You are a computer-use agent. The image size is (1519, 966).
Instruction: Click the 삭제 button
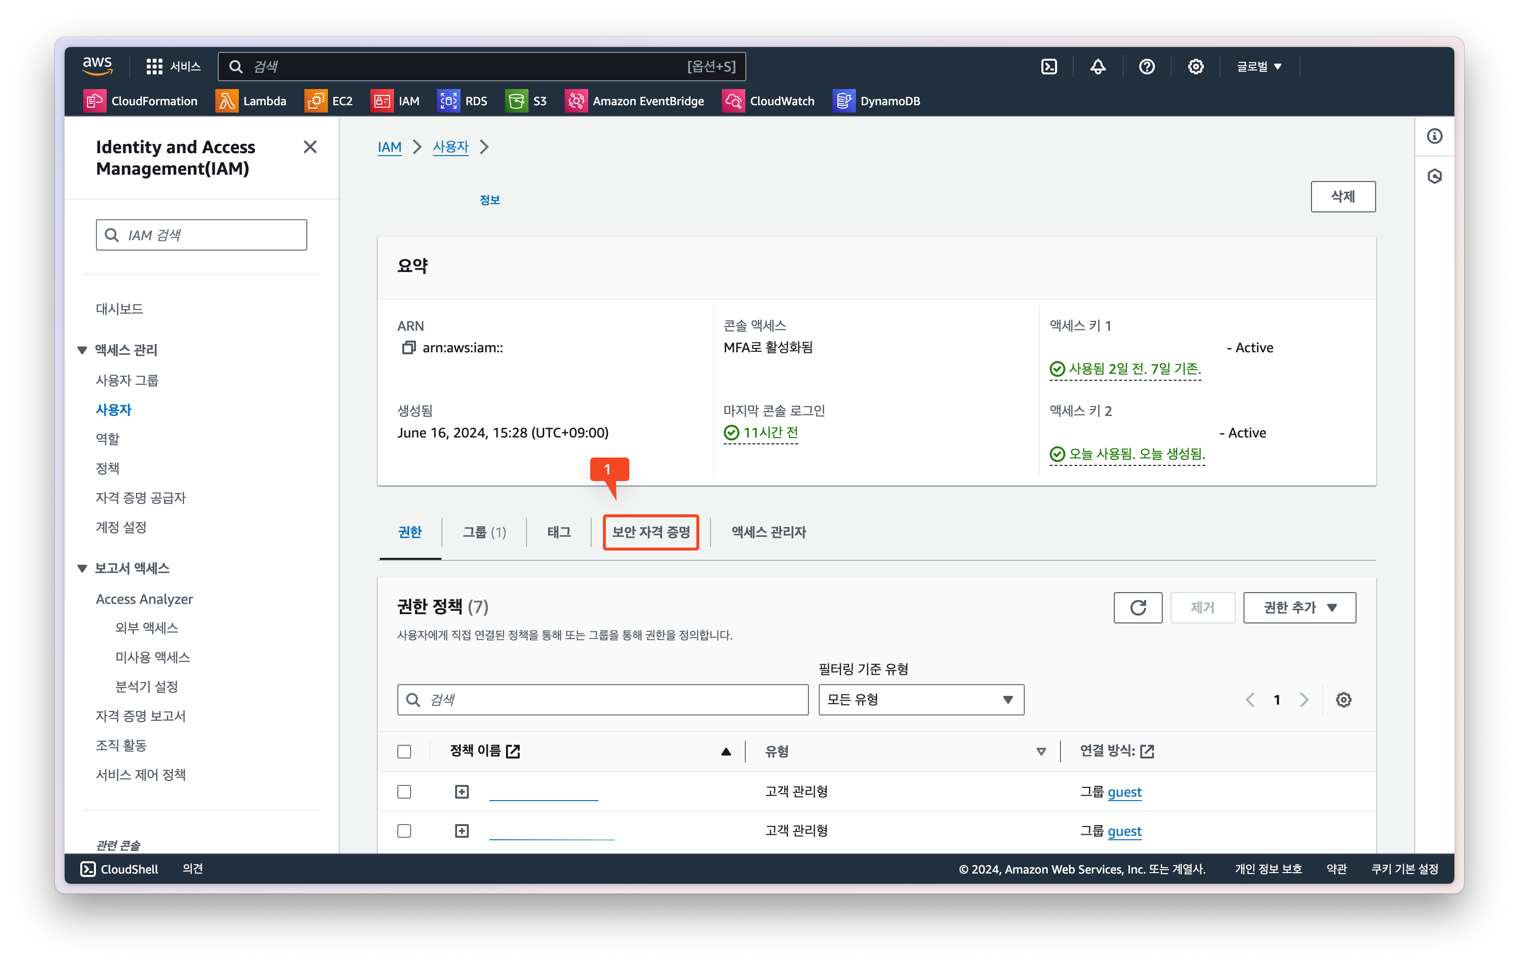tap(1343, 196)
